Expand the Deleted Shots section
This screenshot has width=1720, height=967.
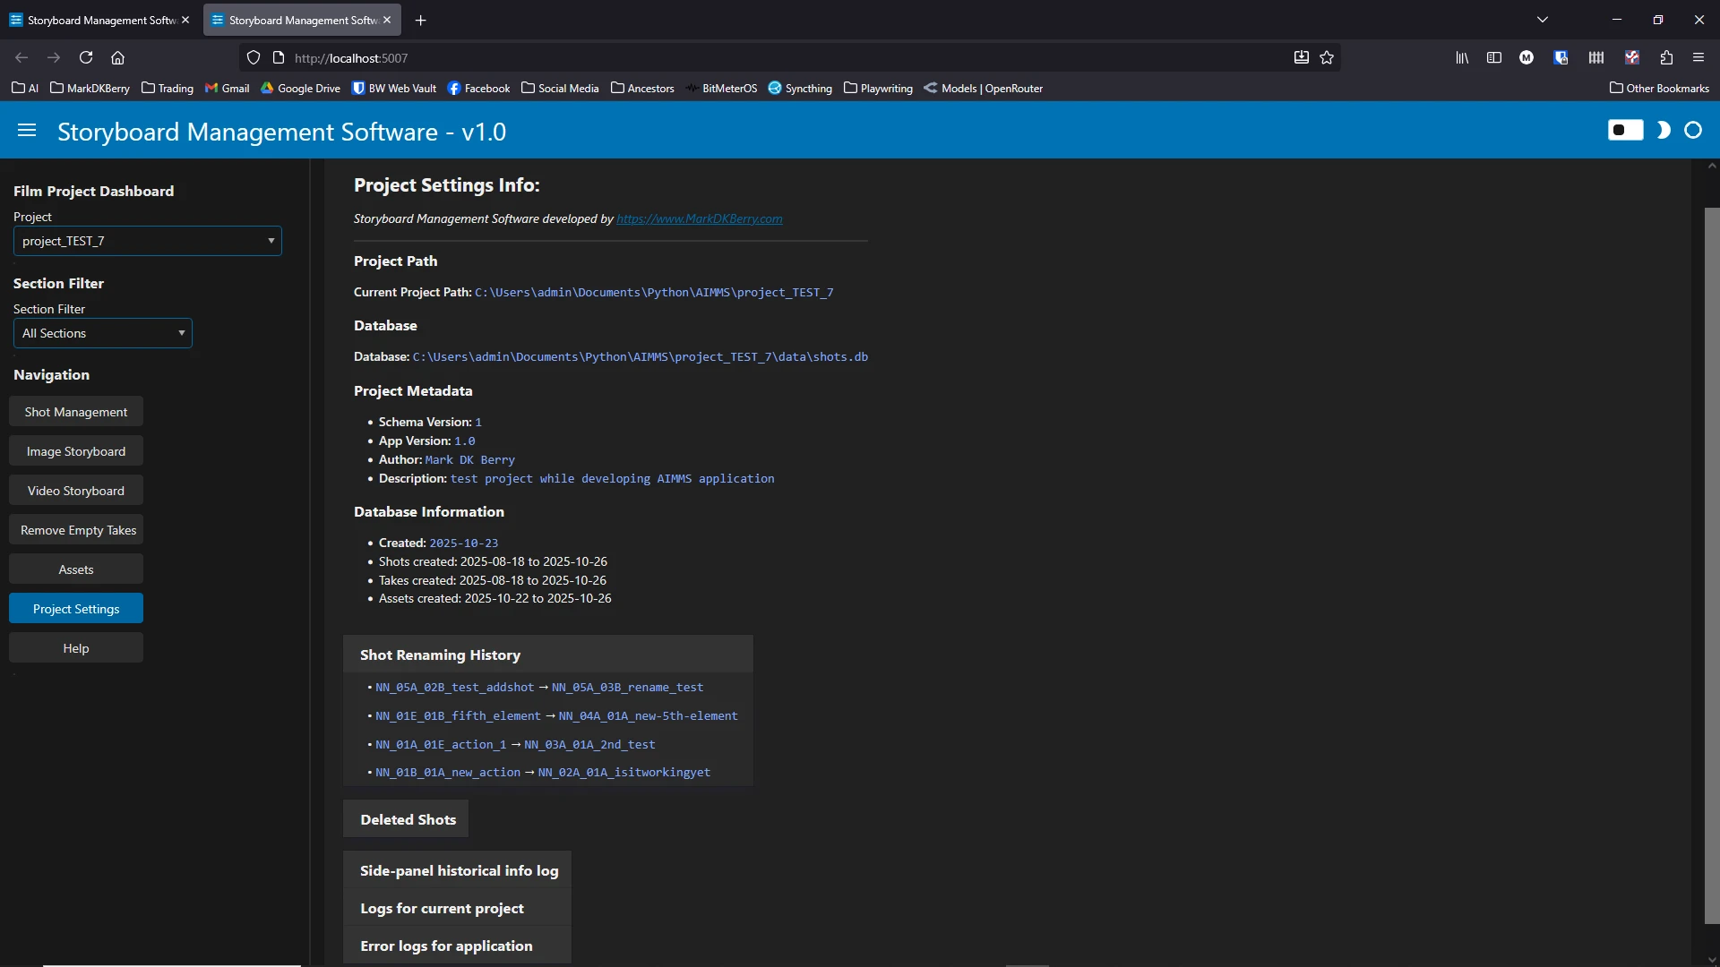[x=408, y=819]
